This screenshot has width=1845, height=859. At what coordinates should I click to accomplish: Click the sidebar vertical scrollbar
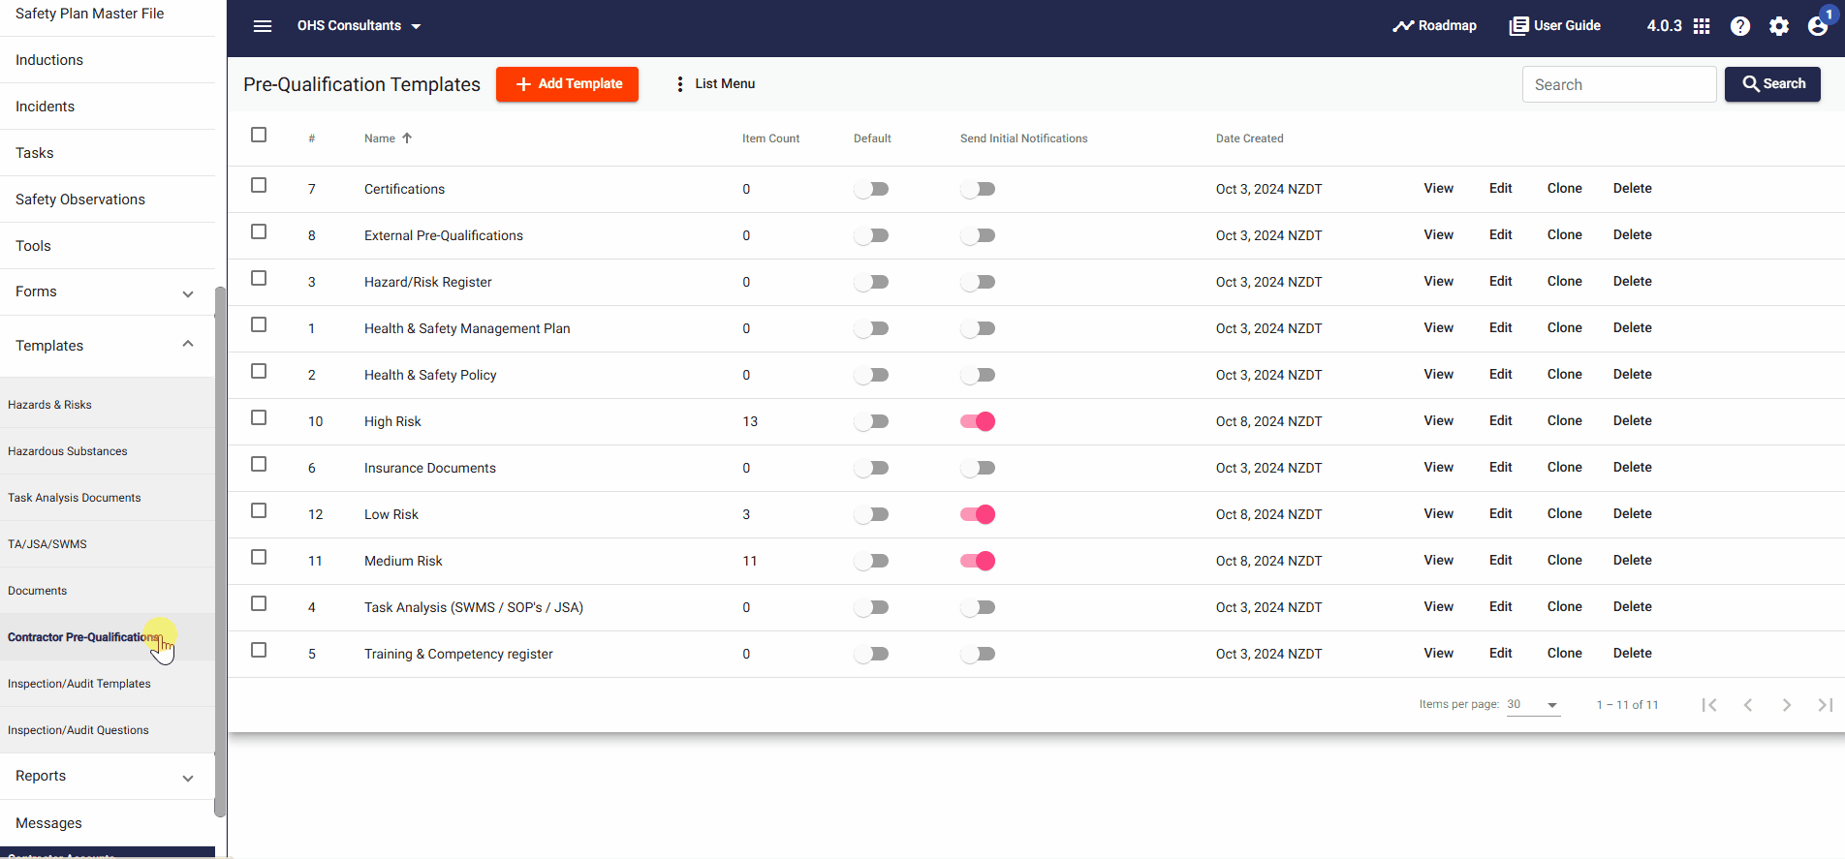coord(220,552)
